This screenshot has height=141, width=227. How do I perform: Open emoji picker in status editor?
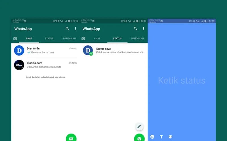[152, 137]
